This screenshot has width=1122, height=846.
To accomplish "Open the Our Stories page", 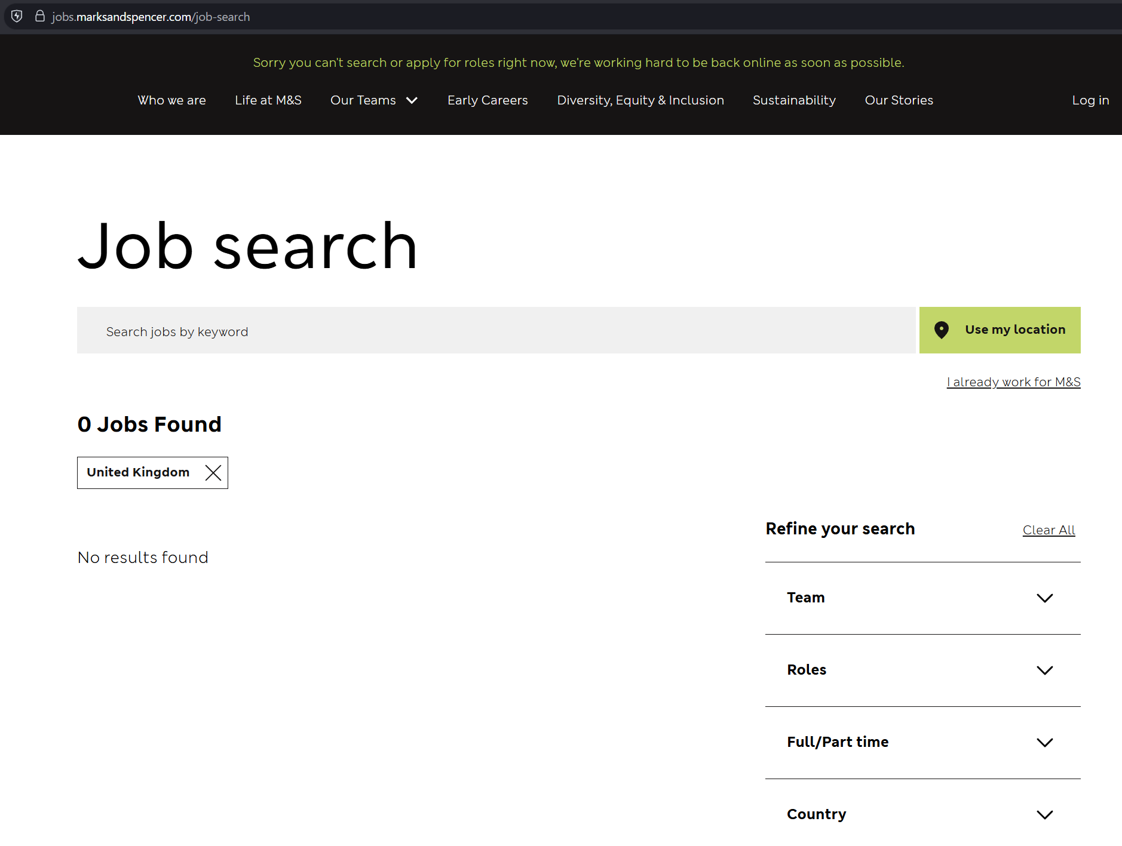I will [x=899, y=100].
